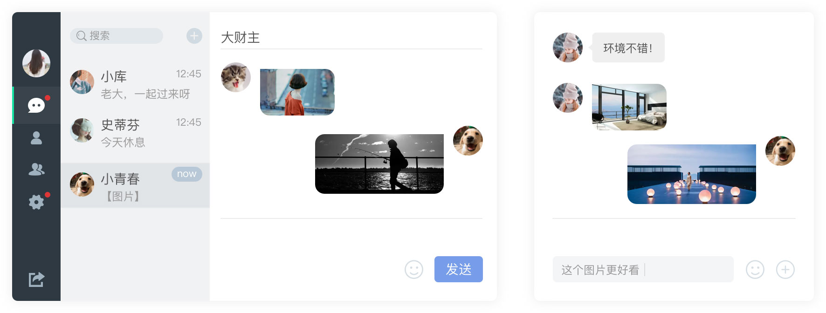This screenshot has width=826, height=313.
Task: Click the message input with 这个图片更好看
Action: click(x=643, y=269)
